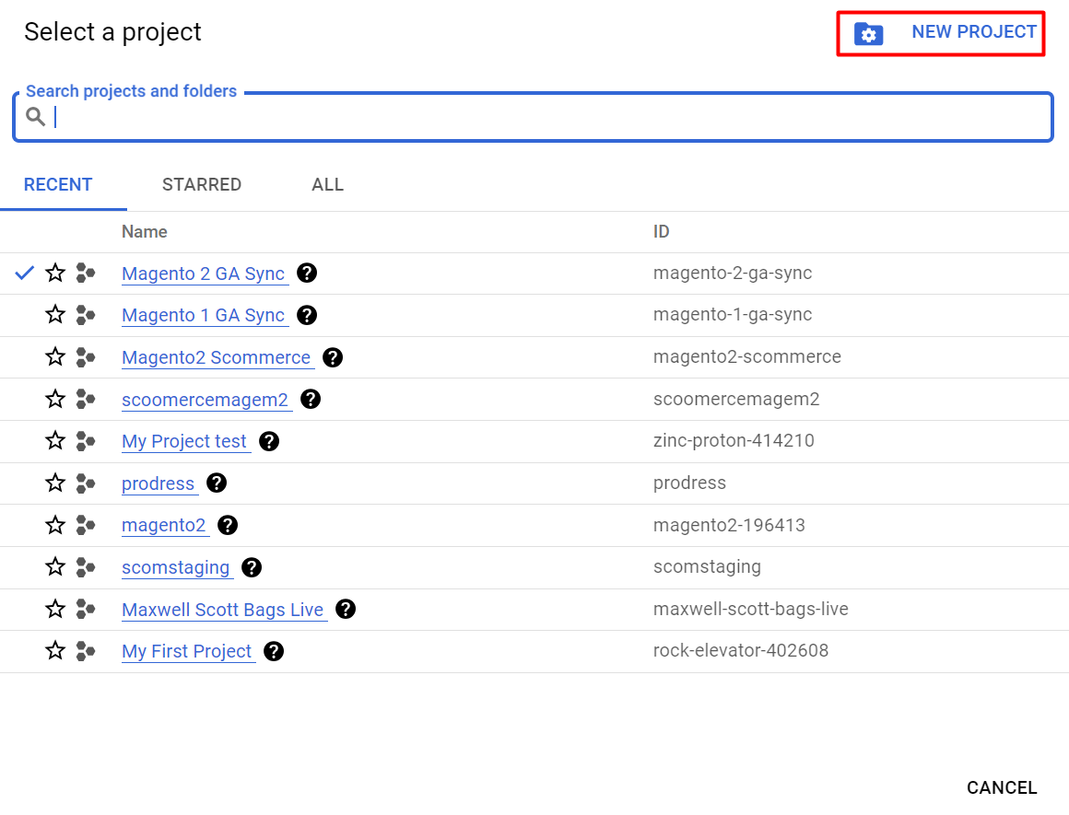1069x815 pixels.
Task: Click the project type icon for prodress
Action: tap(86, 483)
